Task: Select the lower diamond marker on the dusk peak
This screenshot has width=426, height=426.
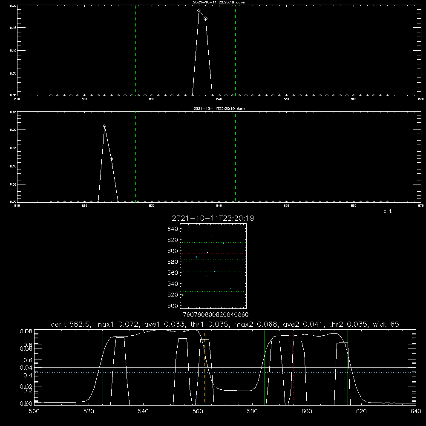Action: [x=111, y=159]
